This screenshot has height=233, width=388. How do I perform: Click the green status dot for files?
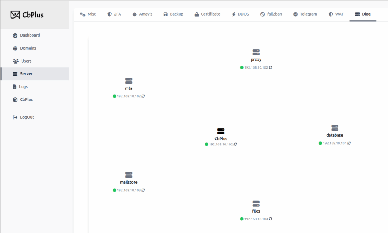(242, 219)
